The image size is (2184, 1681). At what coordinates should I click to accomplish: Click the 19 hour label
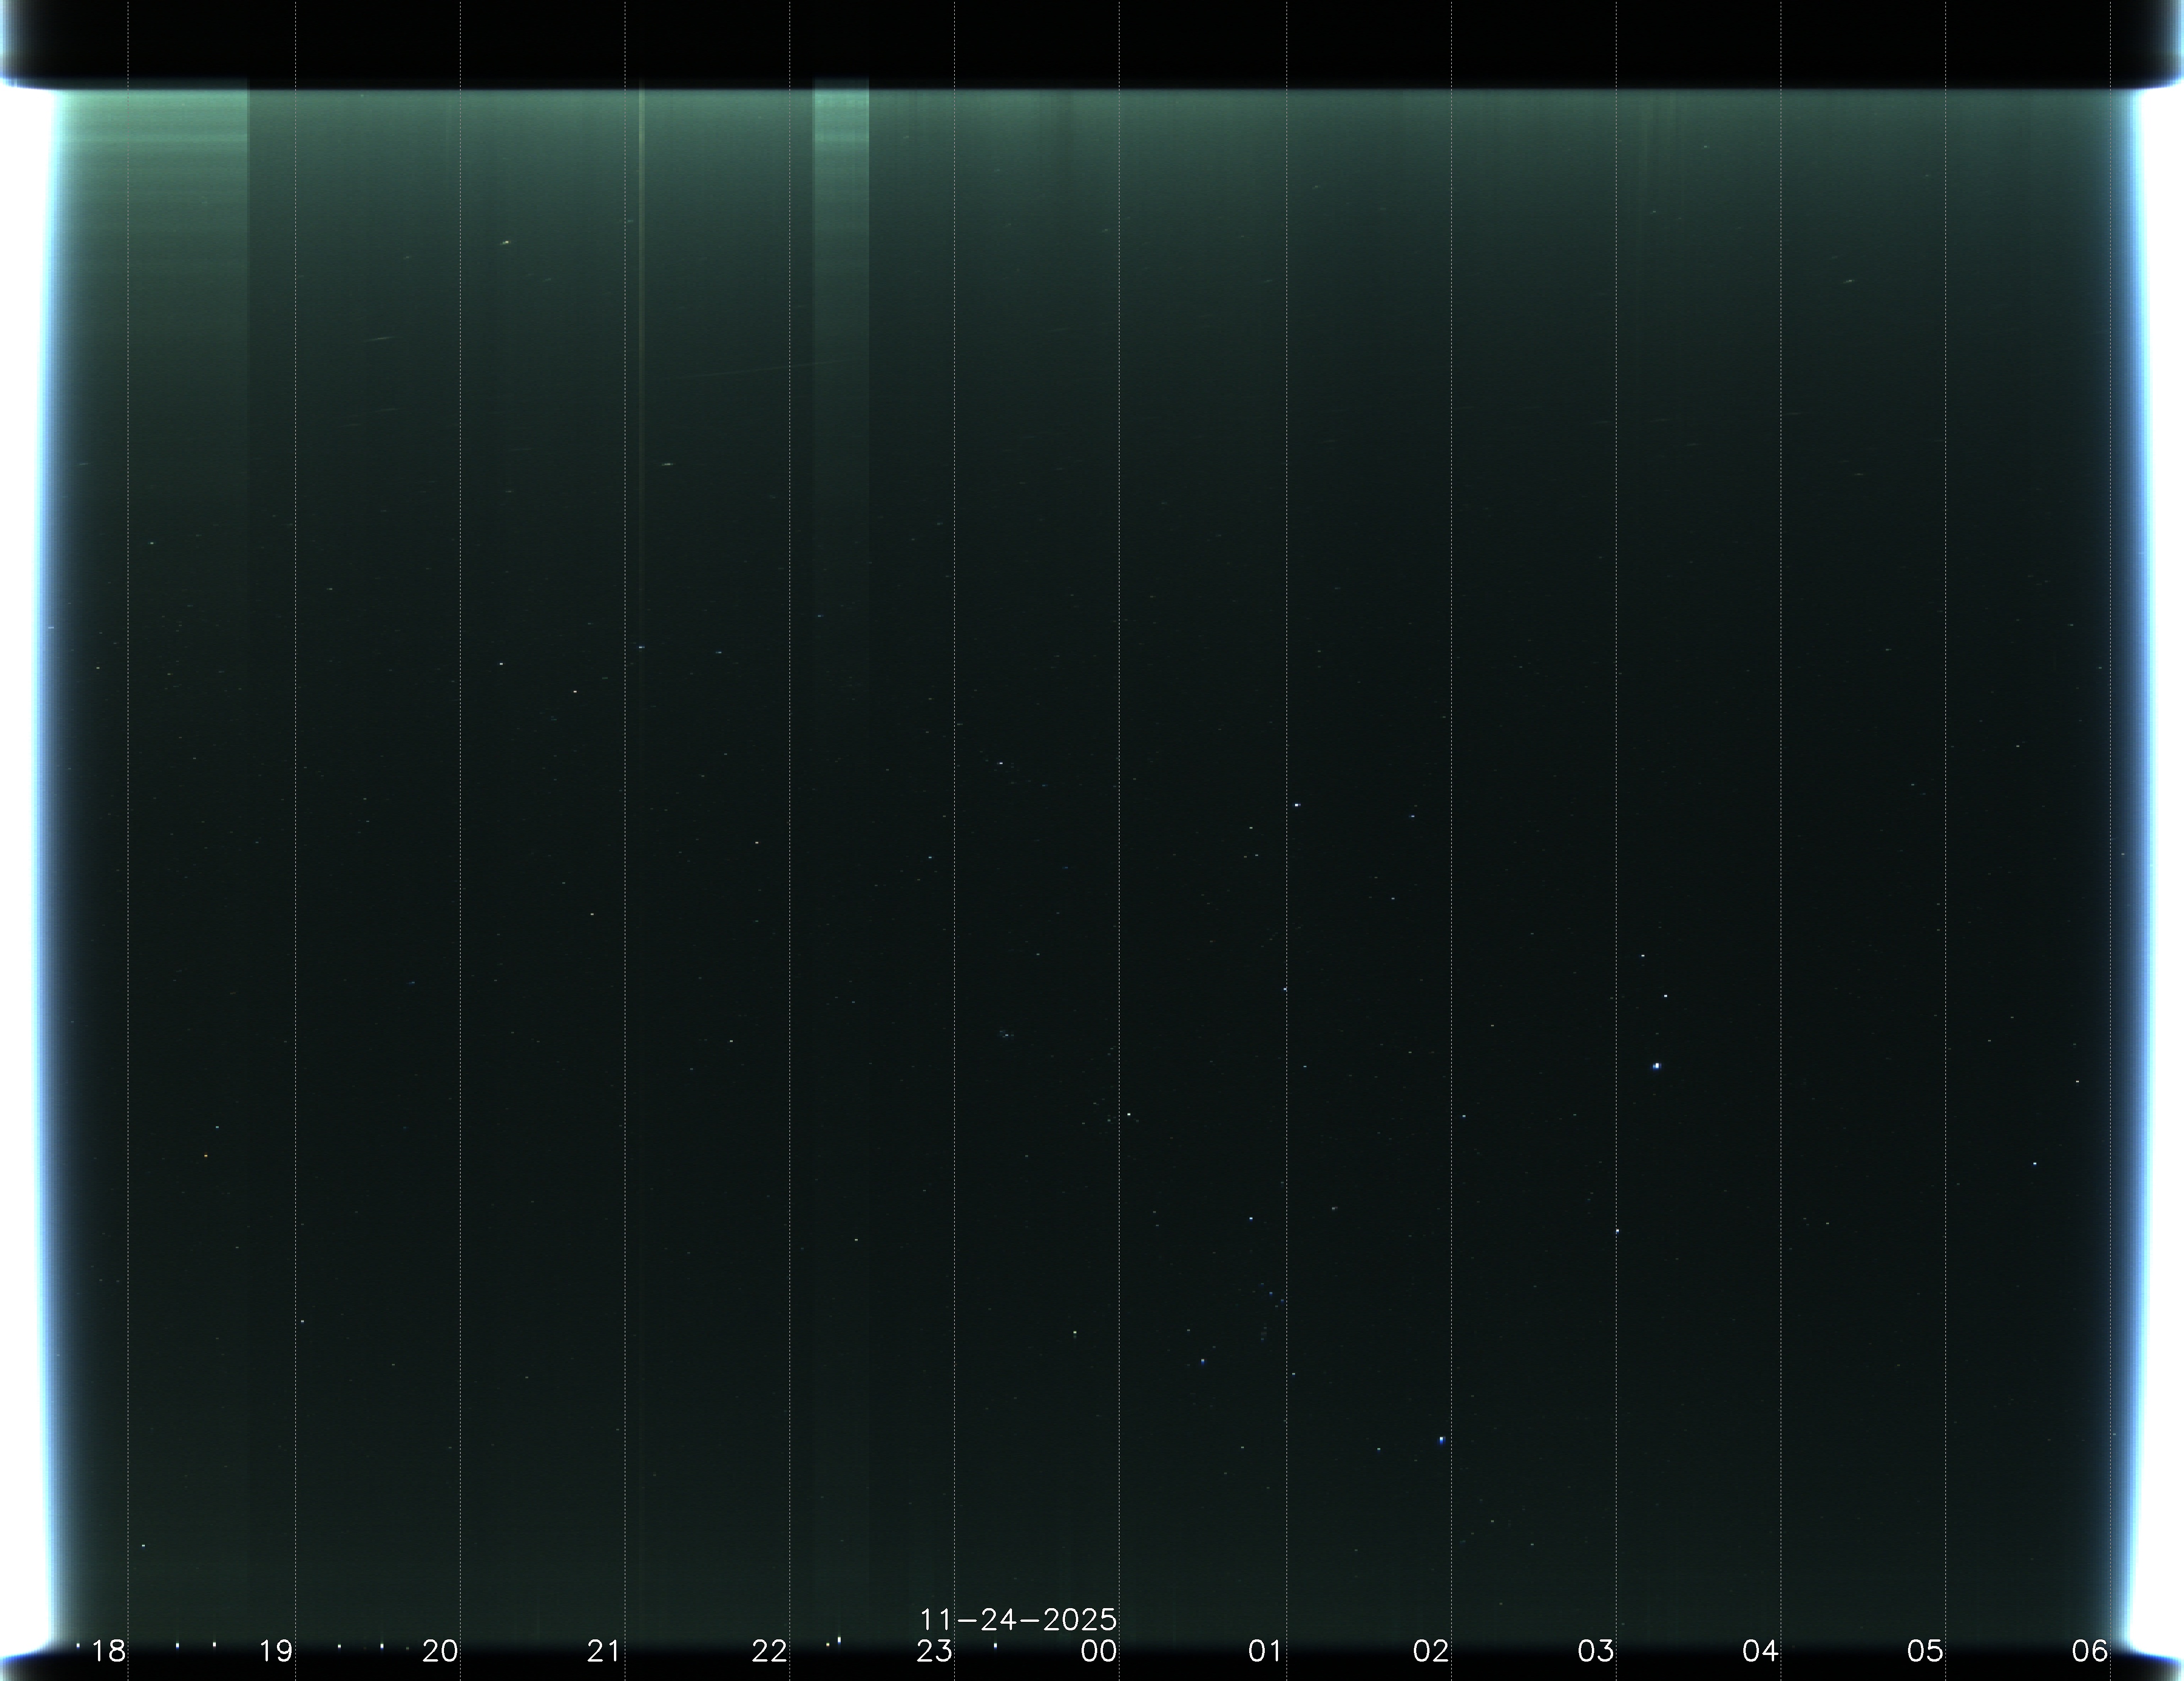point(275,1651)
